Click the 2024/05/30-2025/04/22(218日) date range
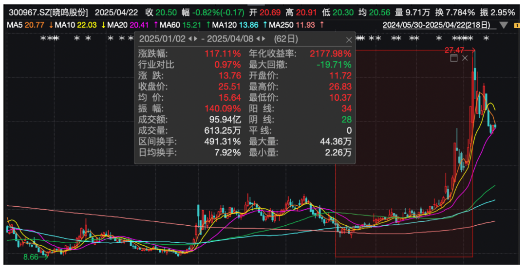526x270 pixels. coord(436,25)
